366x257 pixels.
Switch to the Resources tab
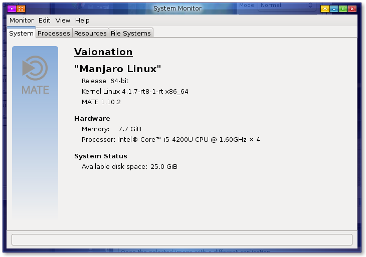pyautogui.click(x=90, y=34)
